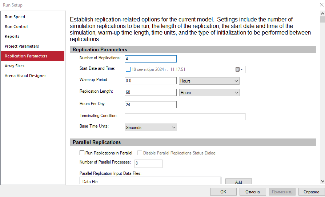This screenshot has width=325, height=197.
Task: Enable Run Replications in Parallel
Action: (x=82, y=153)
